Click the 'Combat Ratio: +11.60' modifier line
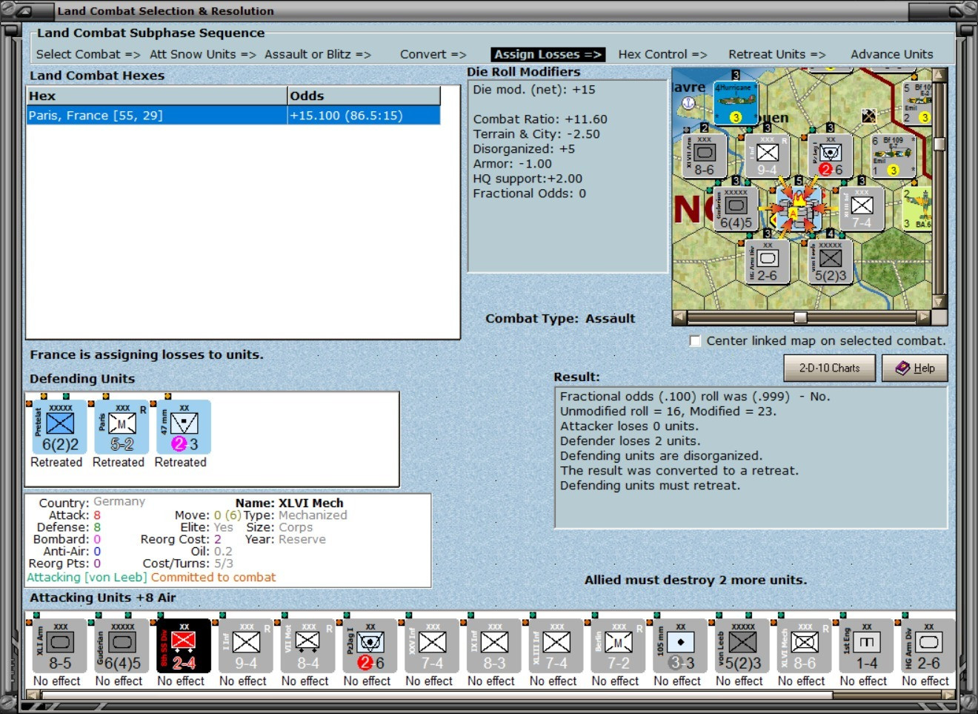Viewport: 978px width, 714px height. click(x=540, y=119)
